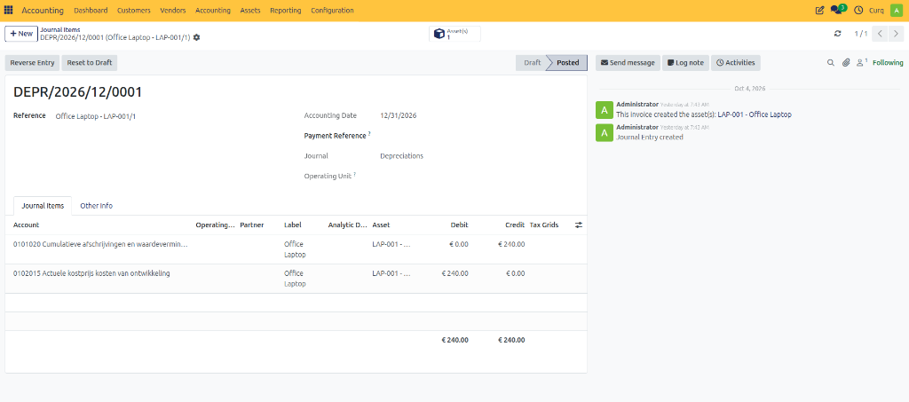Select the Draft status stage
The height and width of the screenshot is (402, 909).
pyautogui.click(x=532, y=62)
